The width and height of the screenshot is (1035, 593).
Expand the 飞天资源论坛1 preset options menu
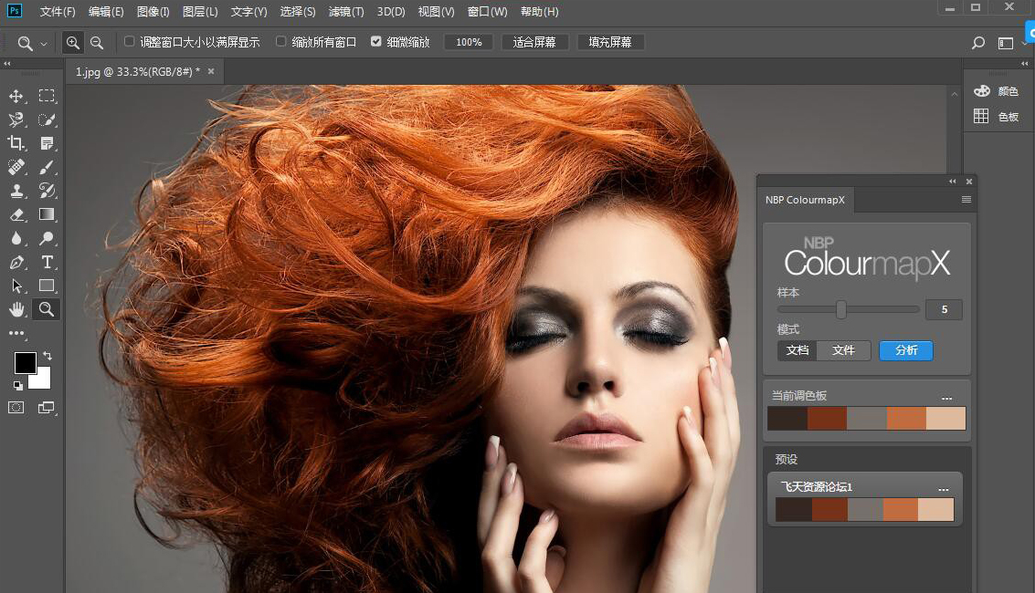[944, 489]
